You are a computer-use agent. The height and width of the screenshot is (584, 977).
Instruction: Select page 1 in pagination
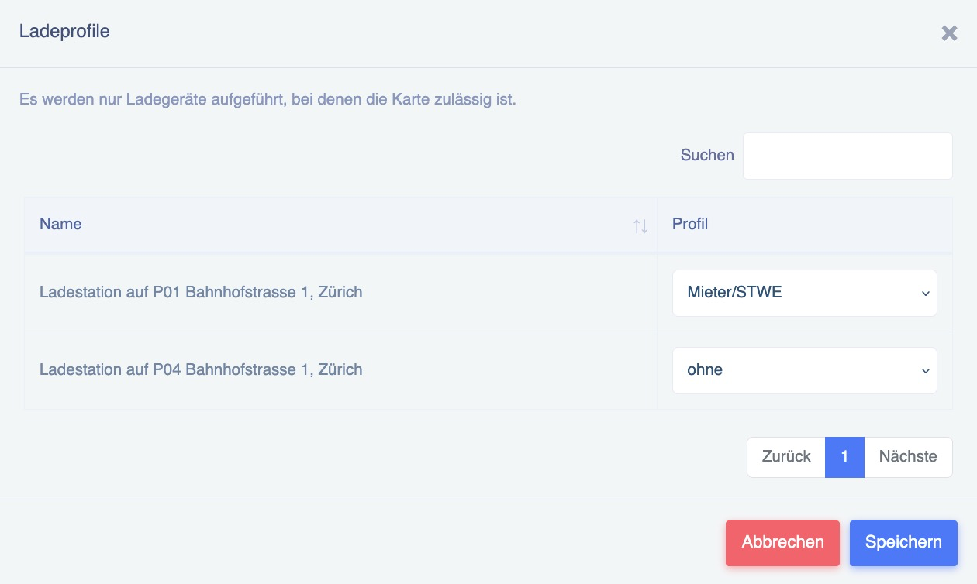click(844, 457)
